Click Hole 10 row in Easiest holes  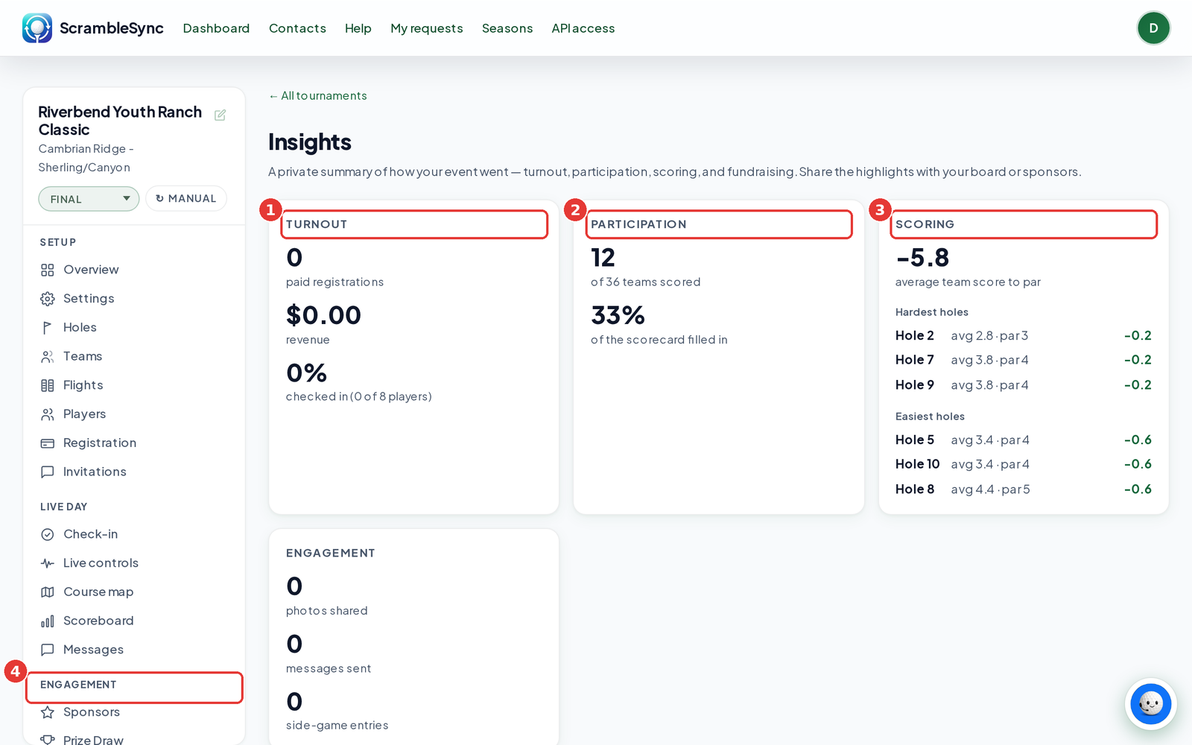pyautogui.click(x=1024, y=465)
